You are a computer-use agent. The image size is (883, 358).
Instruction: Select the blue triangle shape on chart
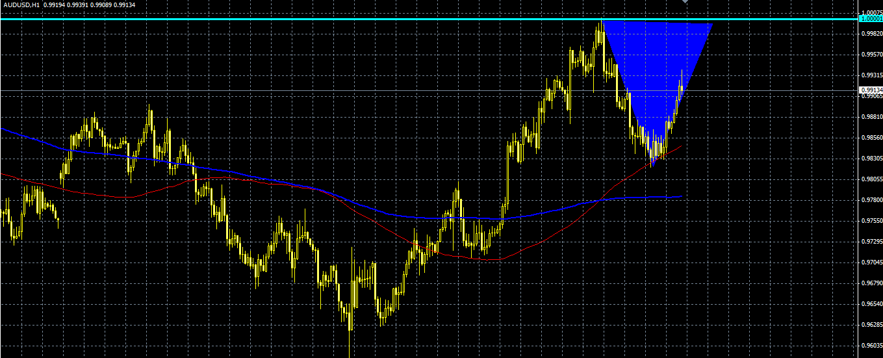click(x=656, y=71)
